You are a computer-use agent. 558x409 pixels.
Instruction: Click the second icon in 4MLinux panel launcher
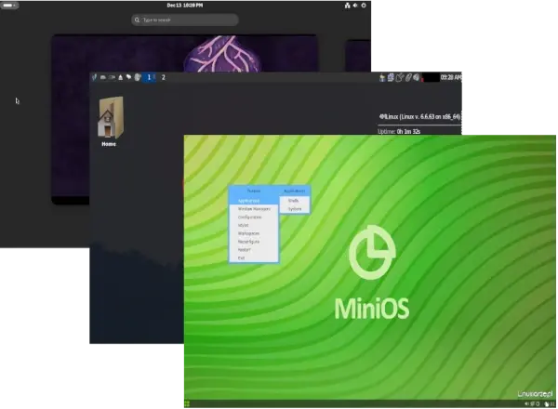pos(103,77)
